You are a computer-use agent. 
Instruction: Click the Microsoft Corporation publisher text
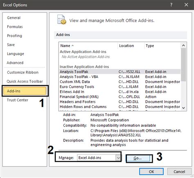point(110,120)
